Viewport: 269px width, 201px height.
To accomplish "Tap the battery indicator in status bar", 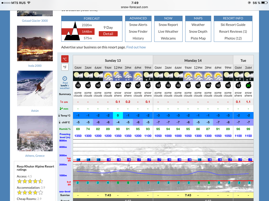I will 264,3.
